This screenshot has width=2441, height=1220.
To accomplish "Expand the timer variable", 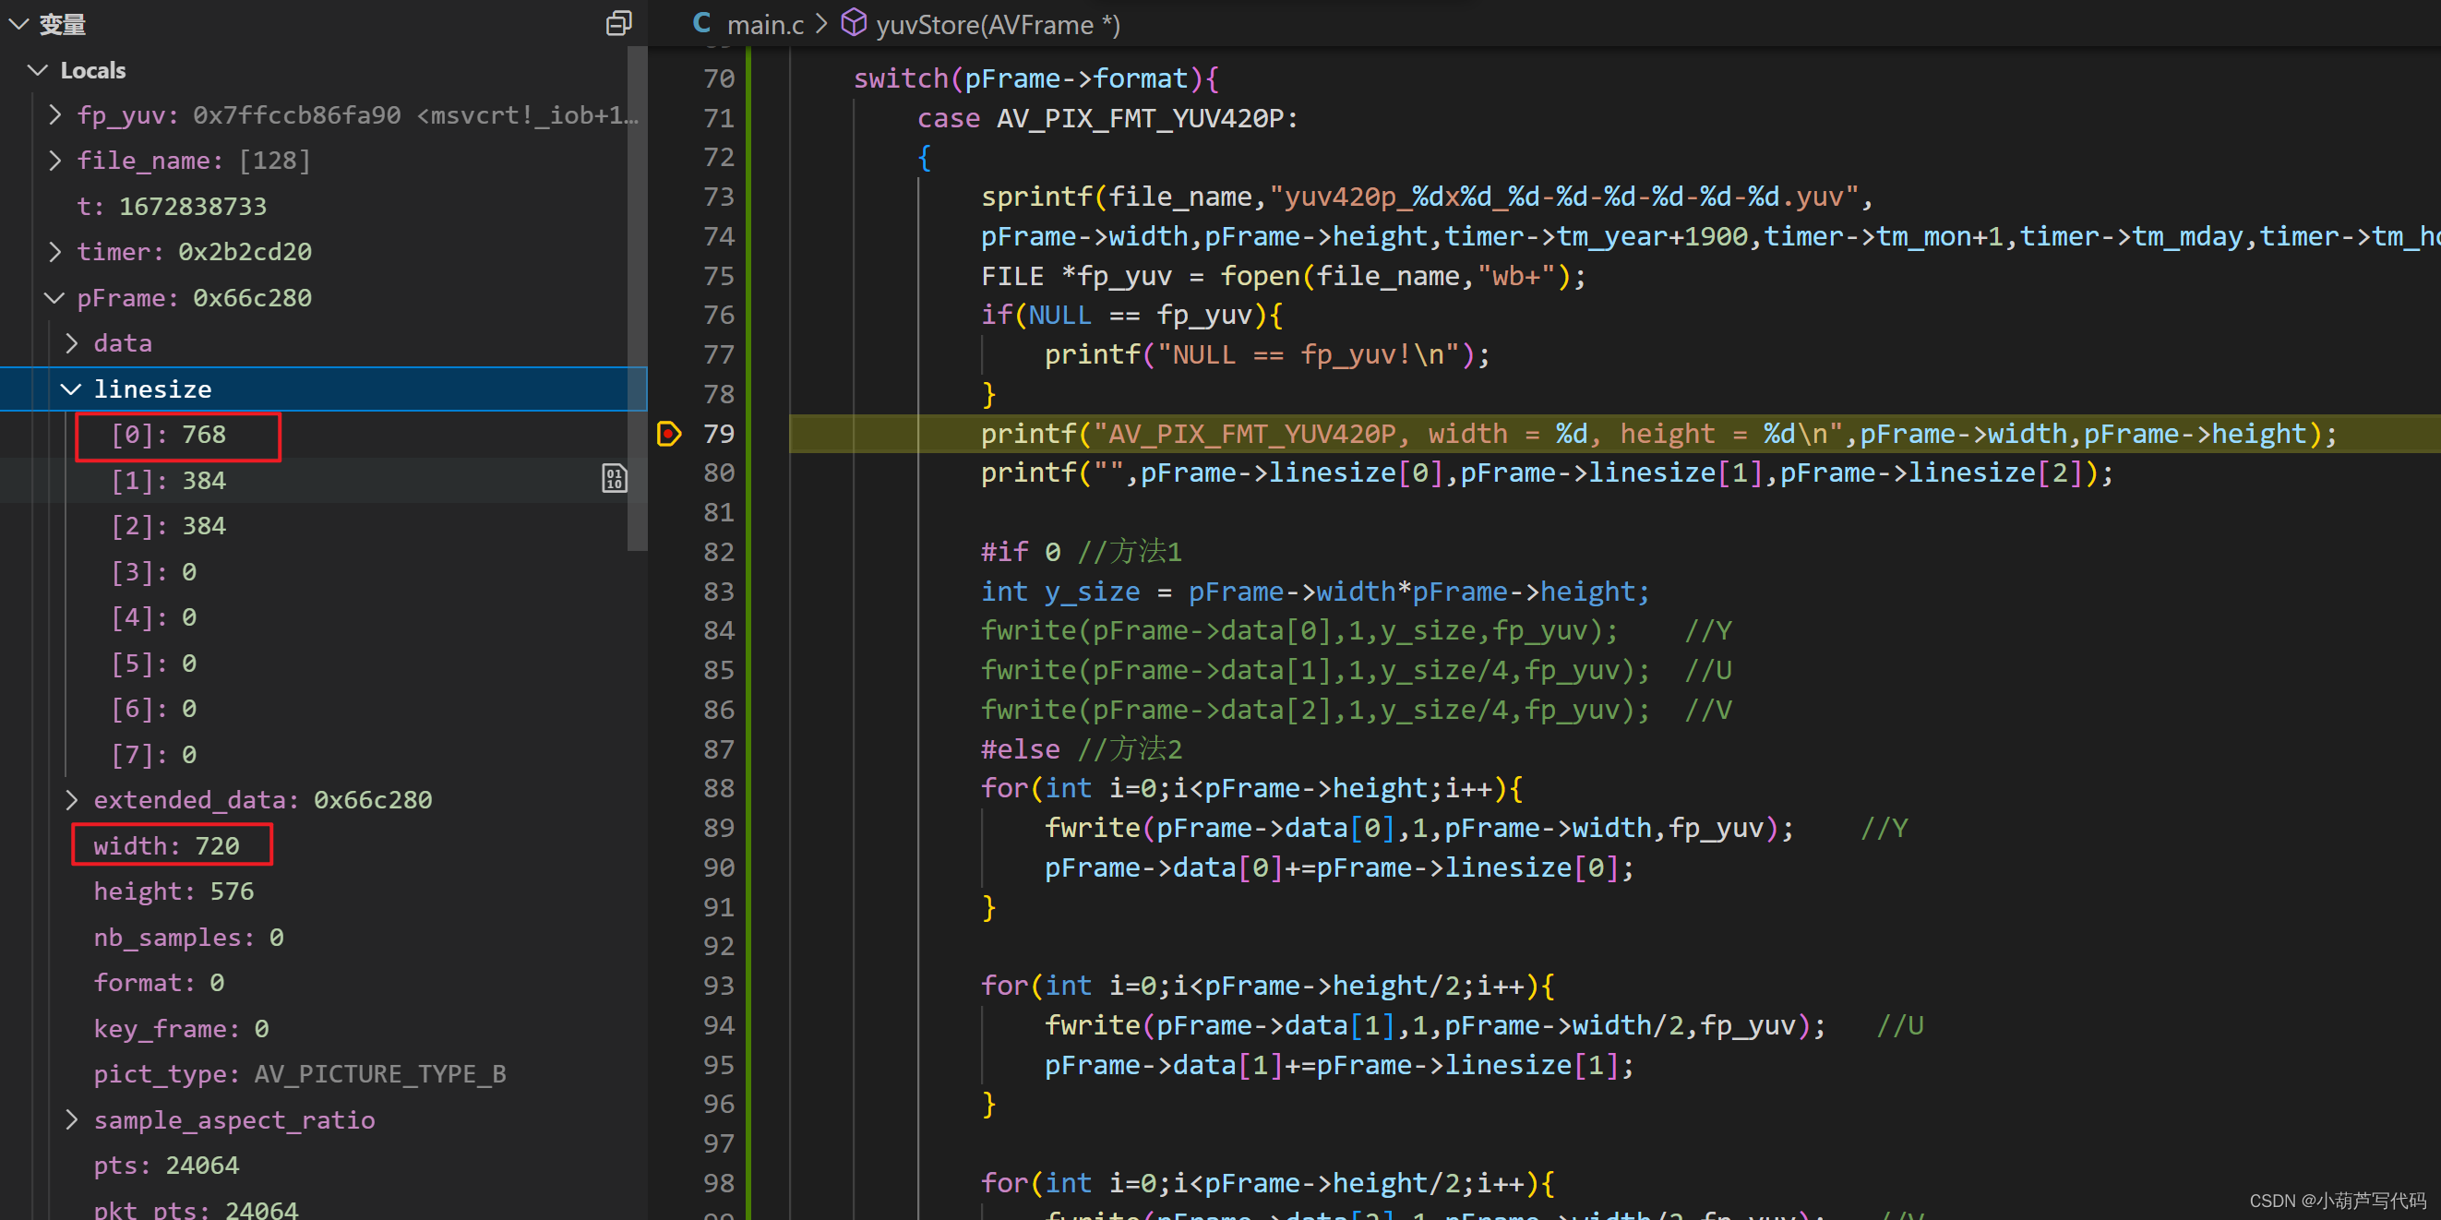I will click(x=54, y=251).
